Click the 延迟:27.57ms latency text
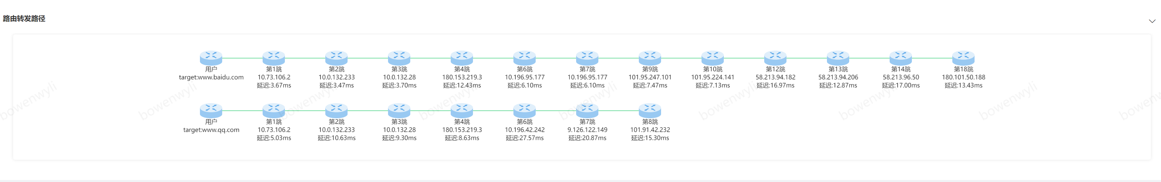The width and height of the screenshot is (1161, 182). (x=525, y=138)
